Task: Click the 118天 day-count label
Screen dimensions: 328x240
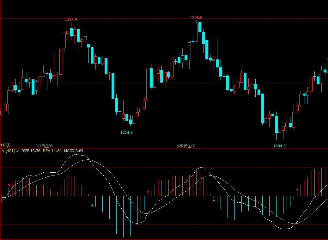Action: (5, 145)
